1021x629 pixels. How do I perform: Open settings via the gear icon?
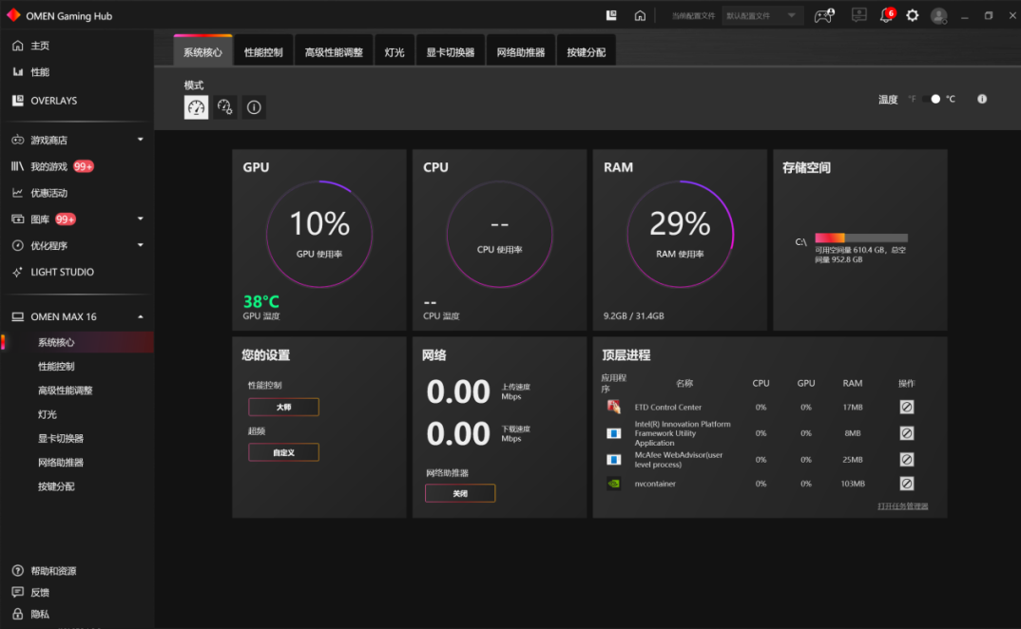tap(913, 15)
